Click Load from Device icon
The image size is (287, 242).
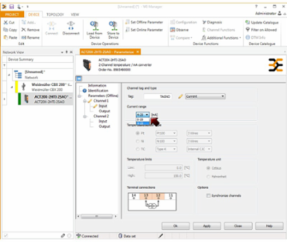(x=94, y=26)
